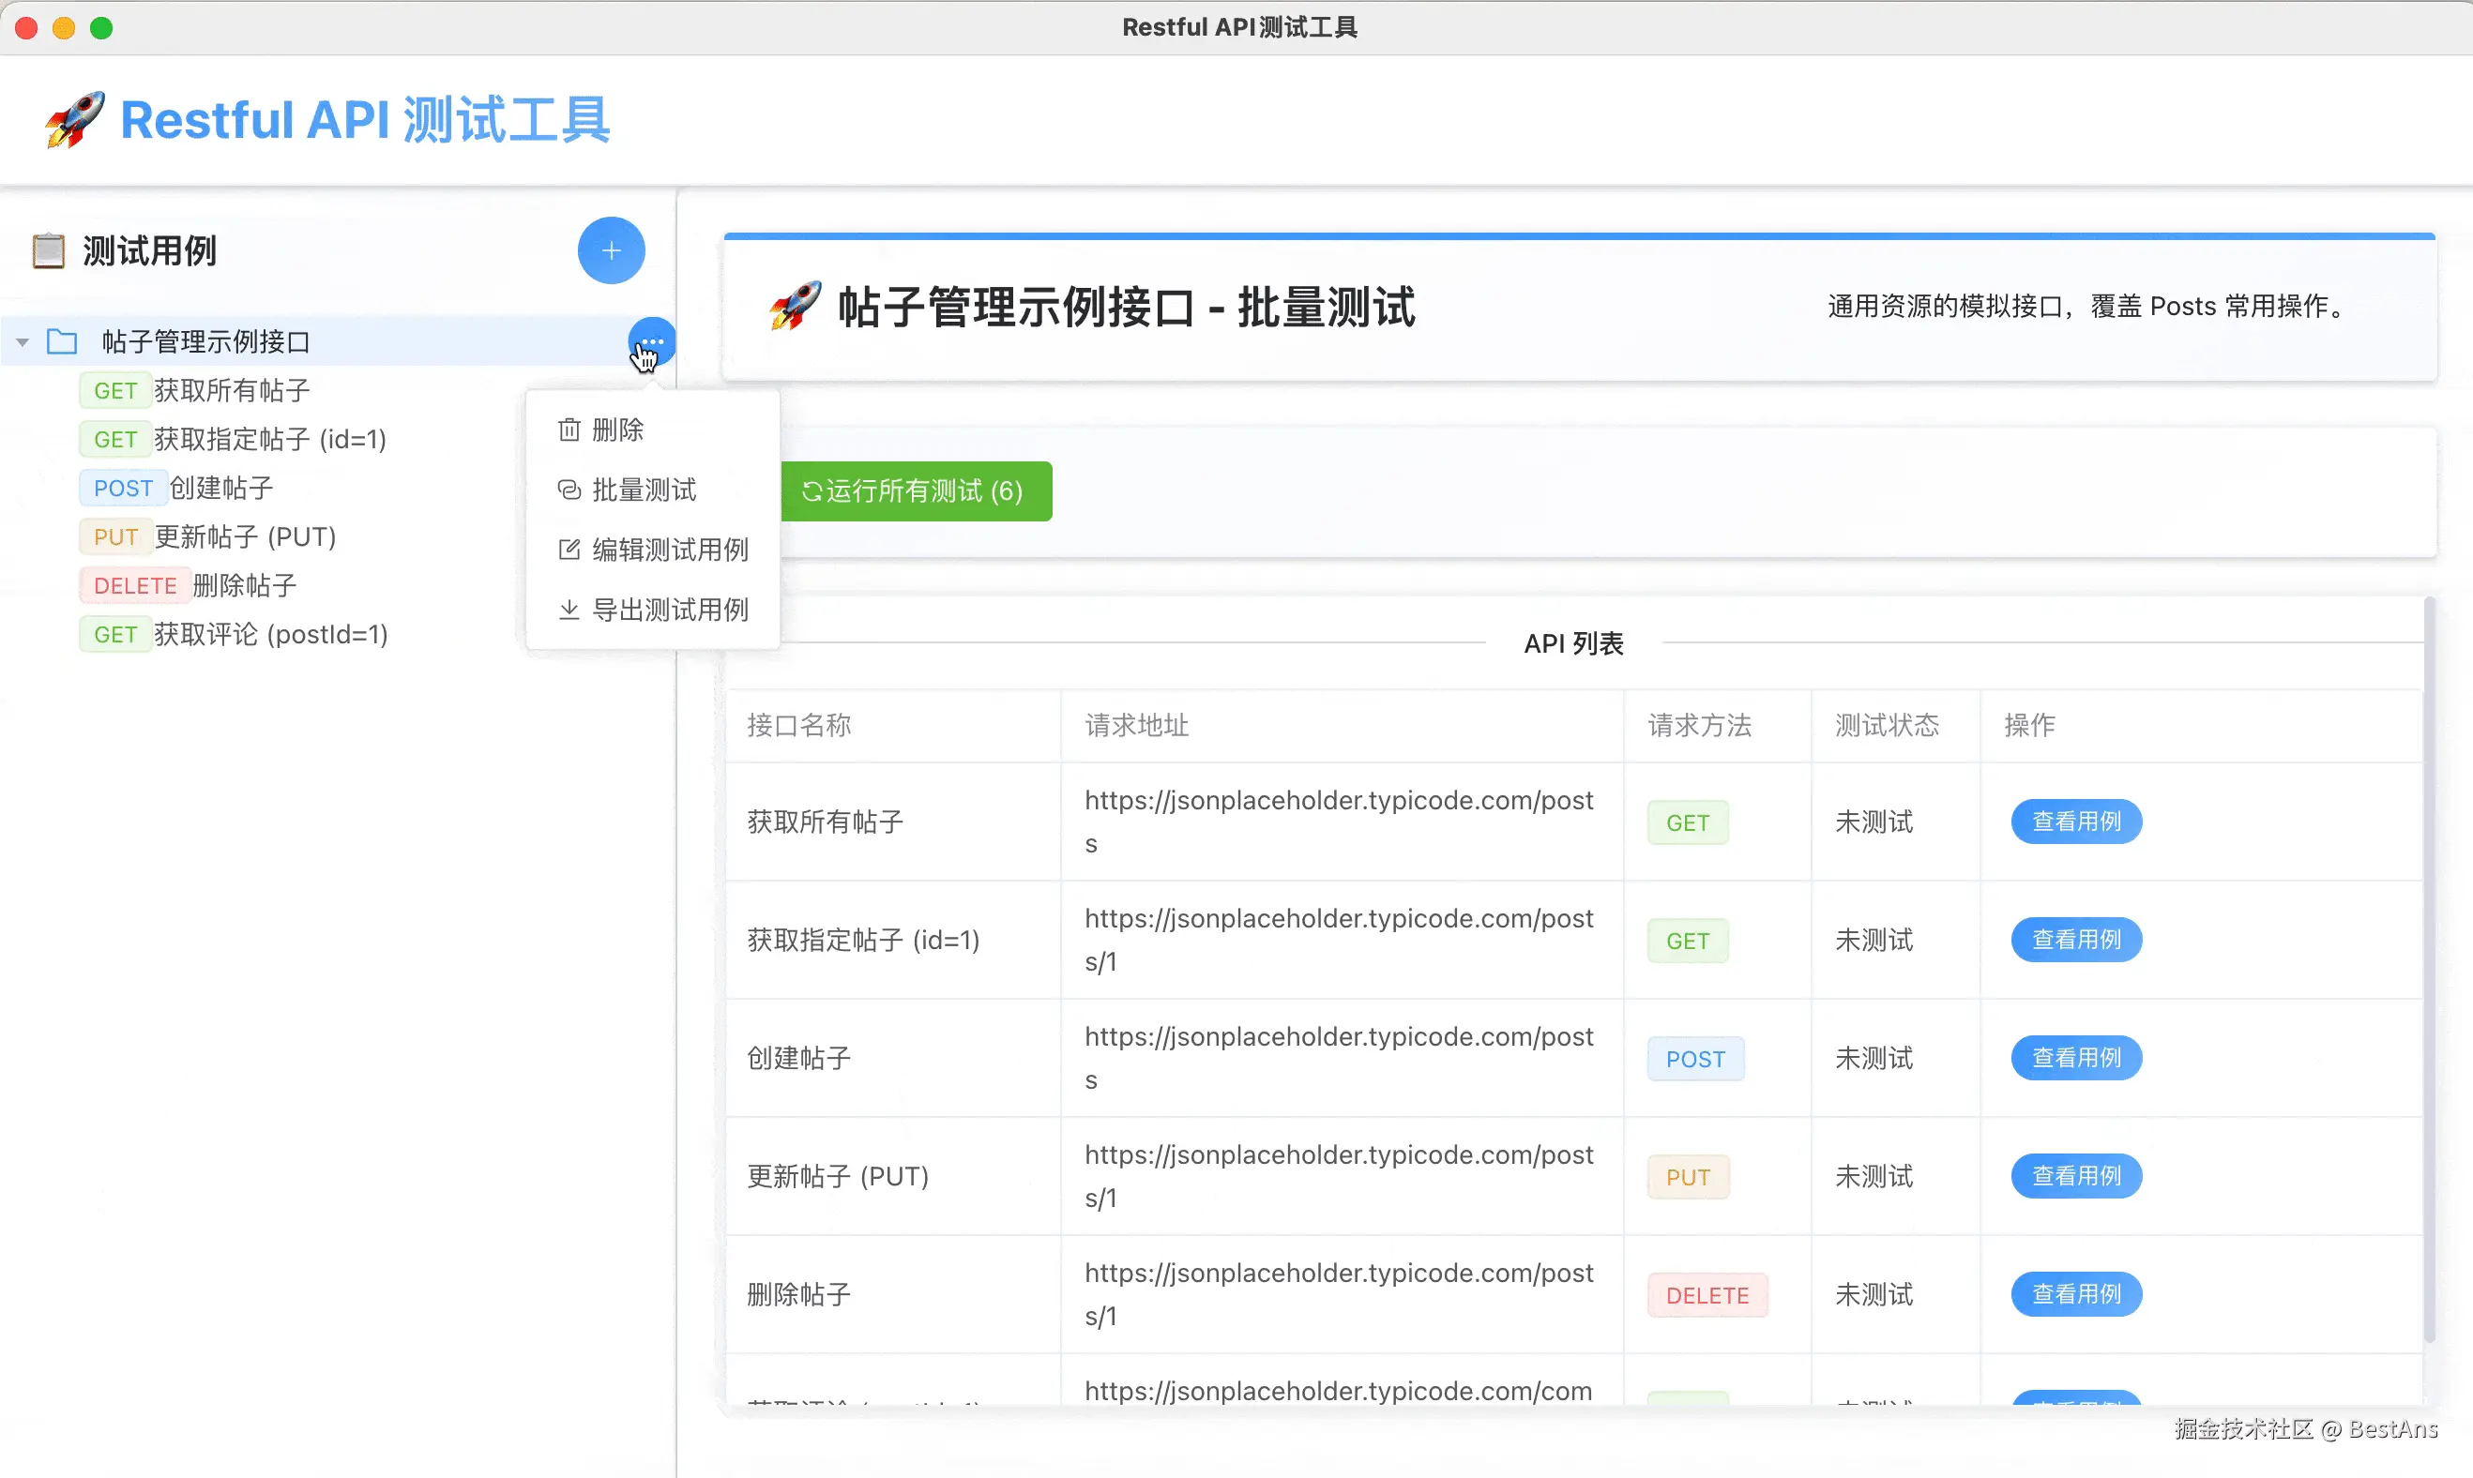
Task: Choose 导出测试用例 in the popup menu
Action: (670, 610)
